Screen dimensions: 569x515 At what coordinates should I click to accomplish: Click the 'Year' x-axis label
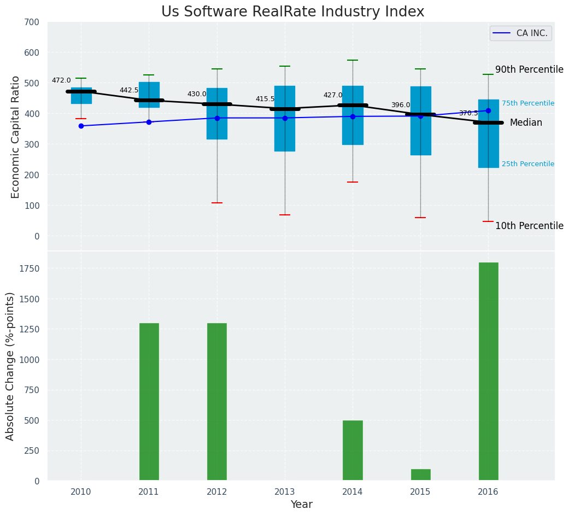(x=301, y=505)
